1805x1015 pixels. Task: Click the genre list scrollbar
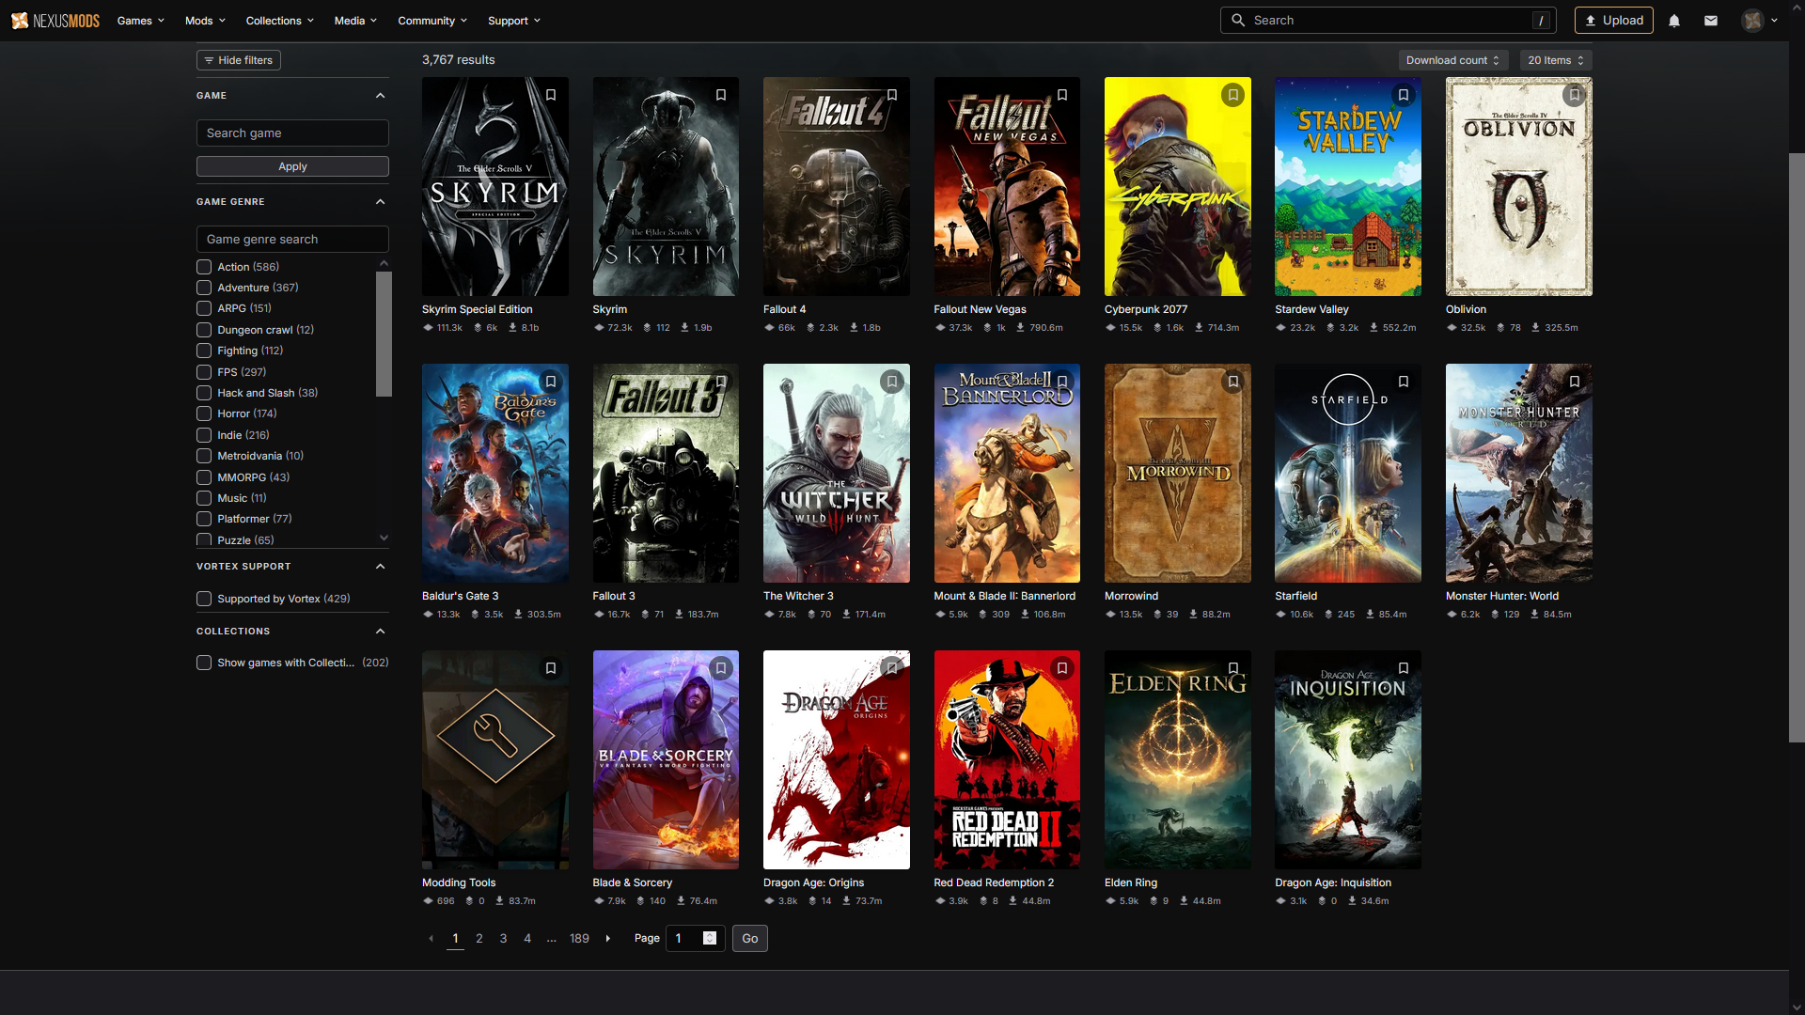tap(384, 334)
